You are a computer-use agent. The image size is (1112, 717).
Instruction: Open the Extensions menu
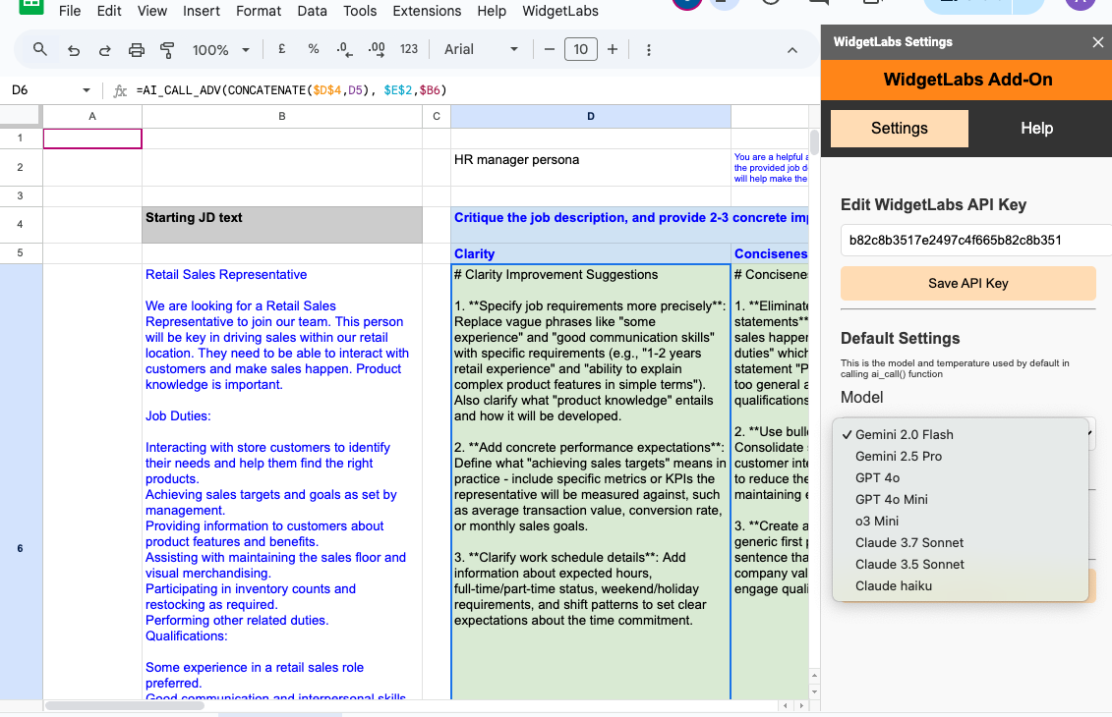click(427, 12)
